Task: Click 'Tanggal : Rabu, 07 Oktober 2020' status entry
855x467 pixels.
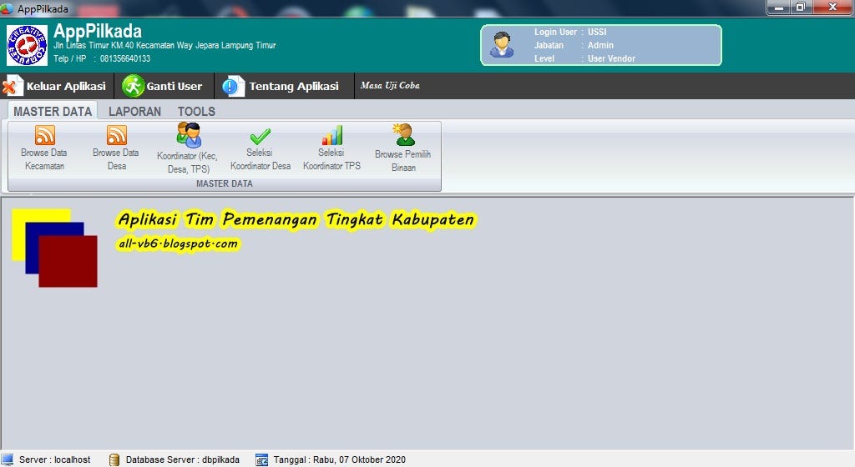Action: click(x=340, y=460)
